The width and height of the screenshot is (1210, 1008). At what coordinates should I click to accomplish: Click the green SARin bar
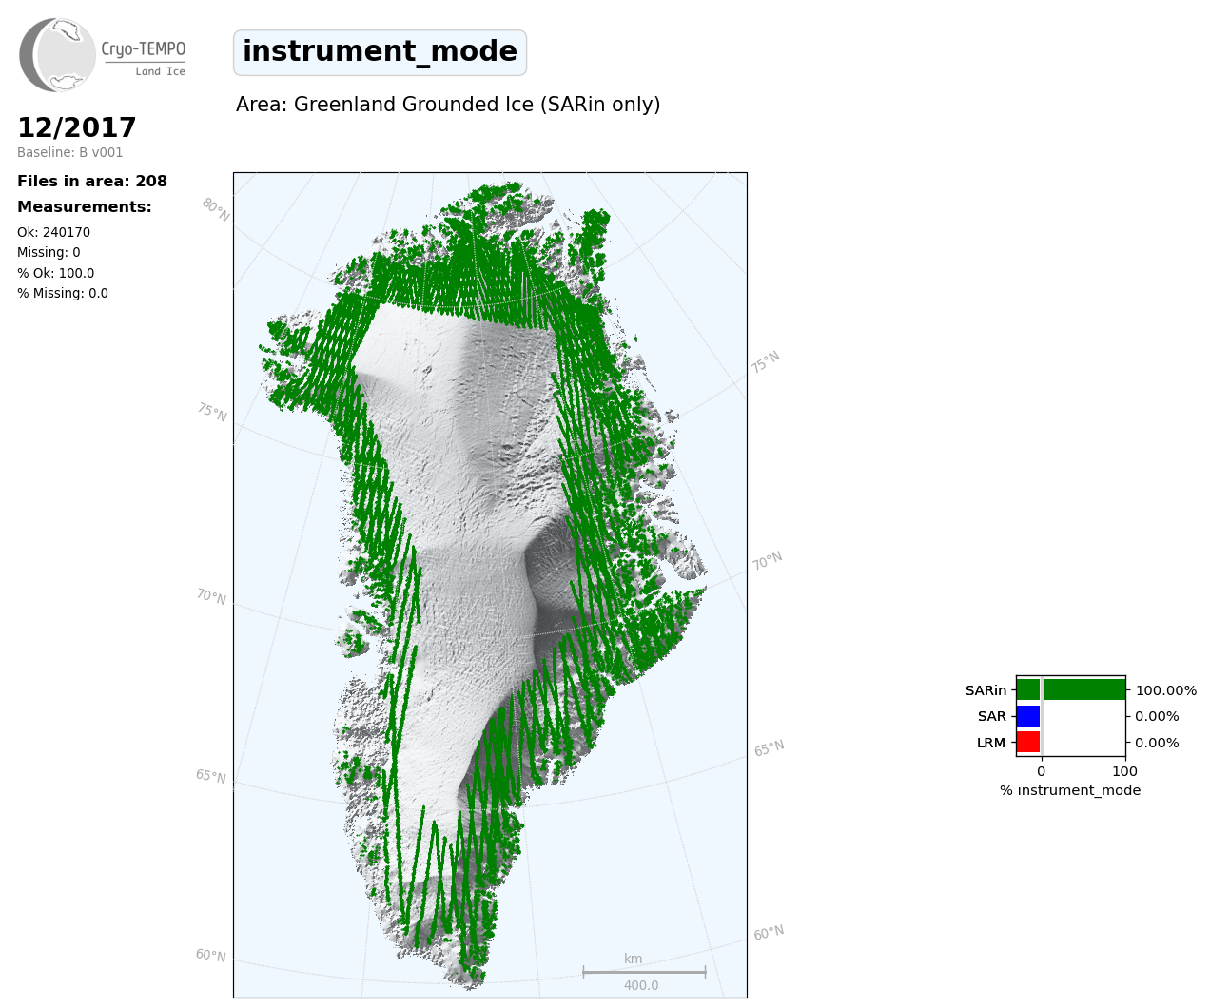point(1071,689)
